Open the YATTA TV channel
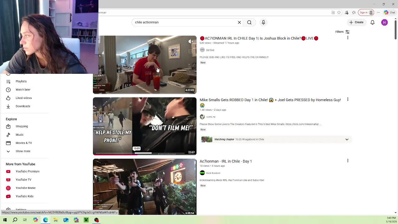 coord(211,117)
